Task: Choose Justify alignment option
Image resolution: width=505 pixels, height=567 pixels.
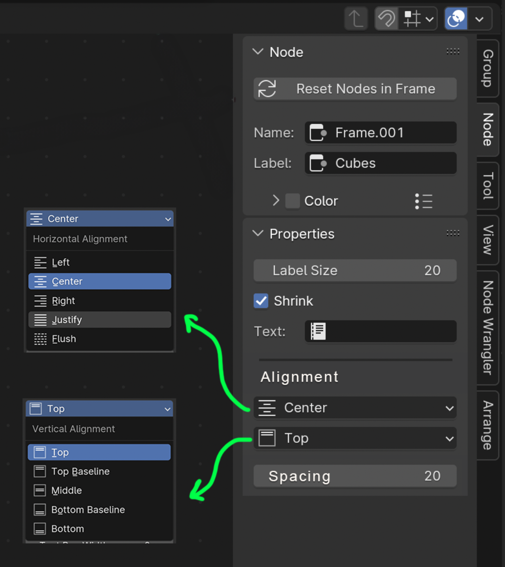Action: 100,320
